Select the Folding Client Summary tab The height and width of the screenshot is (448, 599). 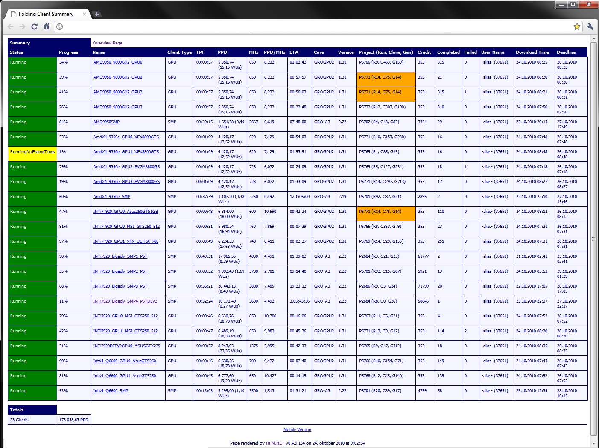46,14
